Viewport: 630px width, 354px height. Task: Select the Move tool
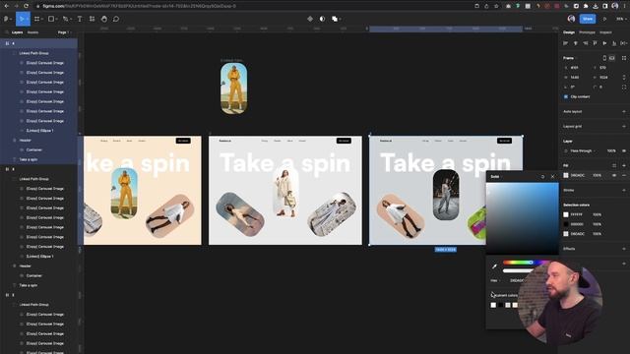pyautogui.click(x=22, y=19)
